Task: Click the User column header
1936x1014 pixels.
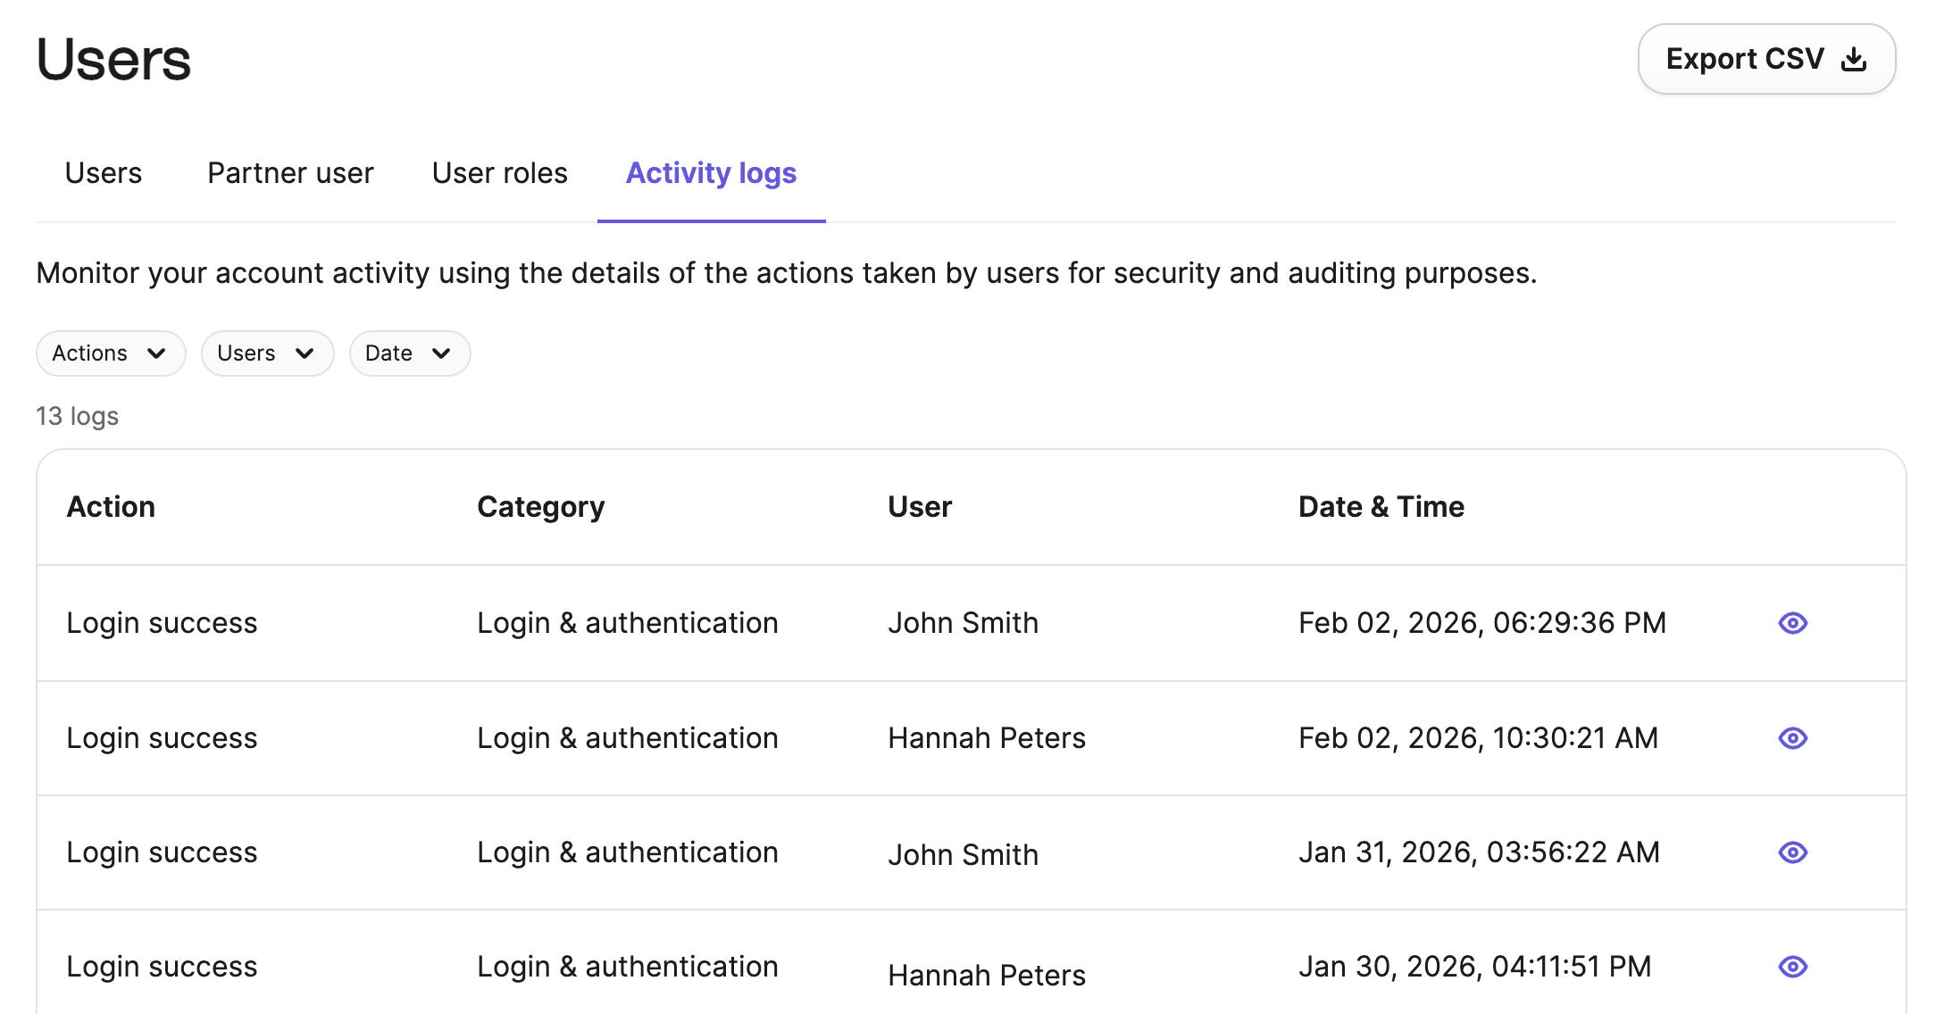Action: point(919,507)
